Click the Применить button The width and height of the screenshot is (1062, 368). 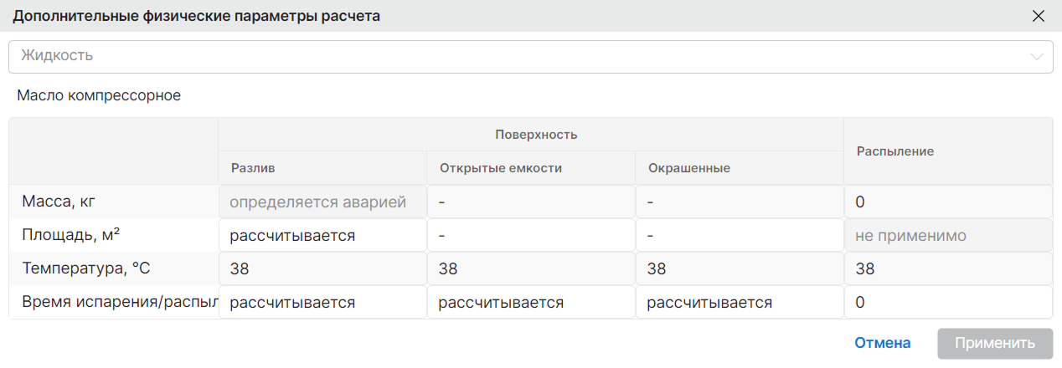[x=995, y=343]
